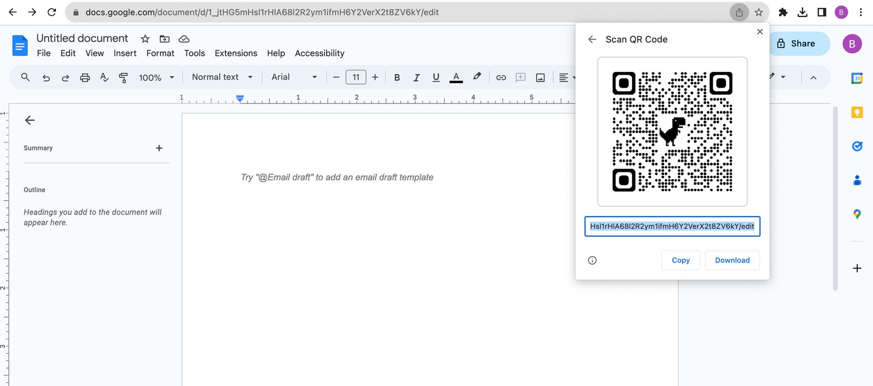Open Google Maps side panel
Screen dimensions: 873x386
tap(857, 214)
